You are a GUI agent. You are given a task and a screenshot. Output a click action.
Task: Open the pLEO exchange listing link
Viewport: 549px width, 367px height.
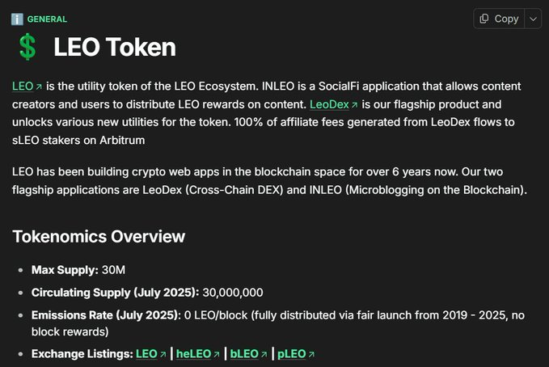[292, 354]
